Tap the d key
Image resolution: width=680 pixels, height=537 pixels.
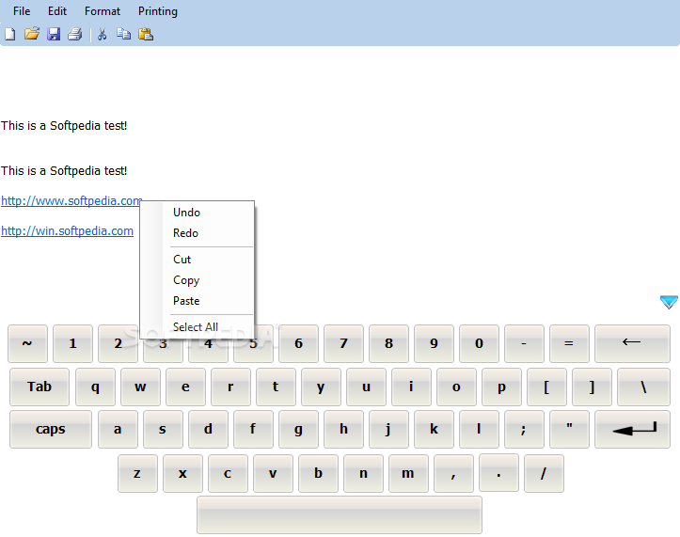tap(208, 430)
